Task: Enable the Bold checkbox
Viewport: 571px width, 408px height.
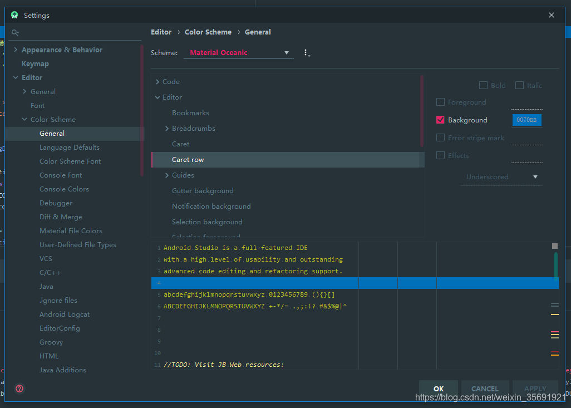Action: (483, 85)
